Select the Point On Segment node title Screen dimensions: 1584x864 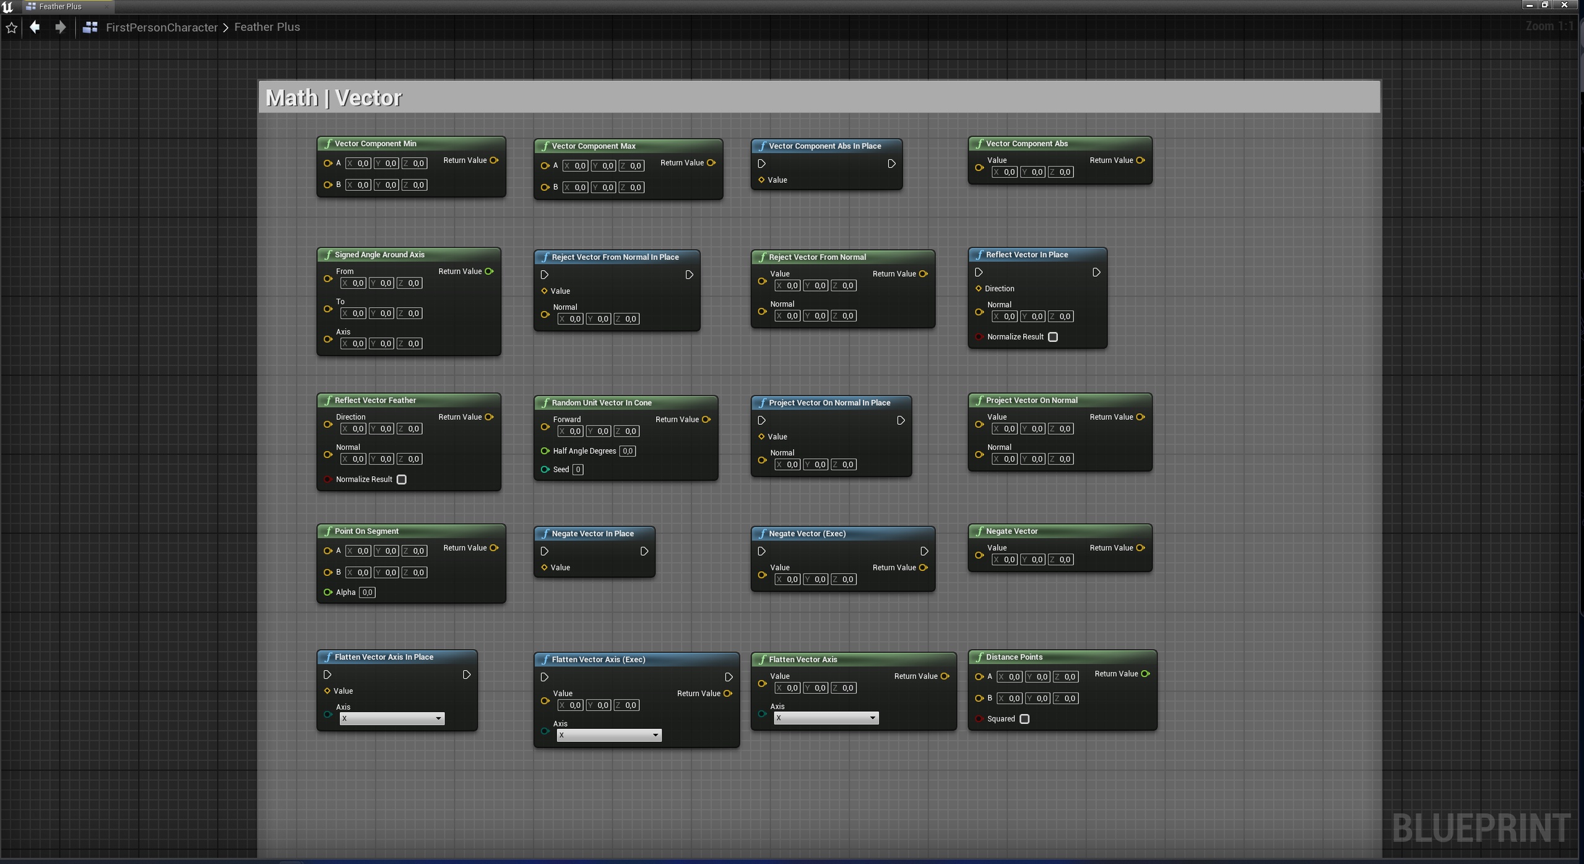366,531
